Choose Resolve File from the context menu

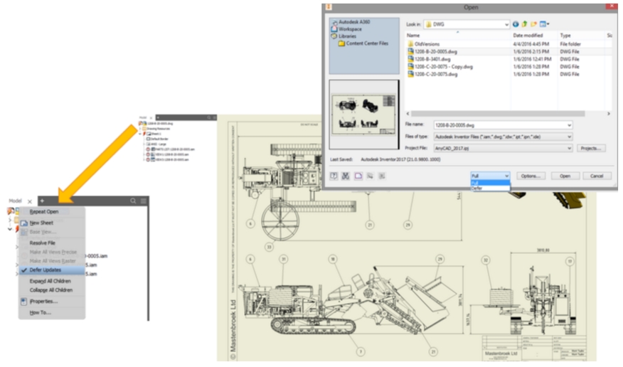click(x=43, y=243)
